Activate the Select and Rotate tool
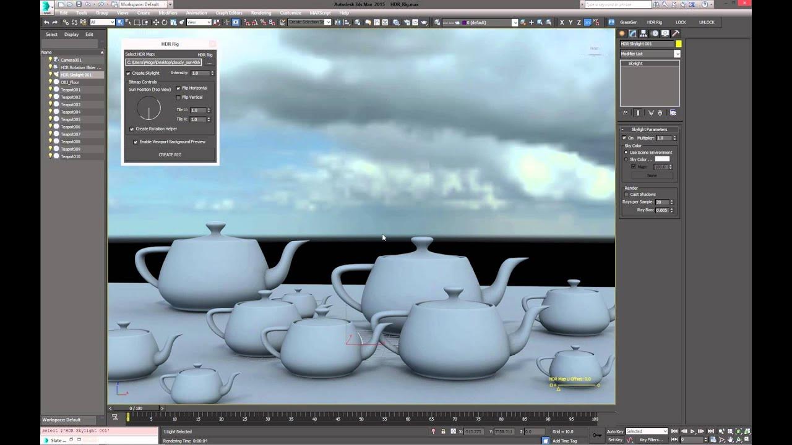 click(x=165, y=22)
